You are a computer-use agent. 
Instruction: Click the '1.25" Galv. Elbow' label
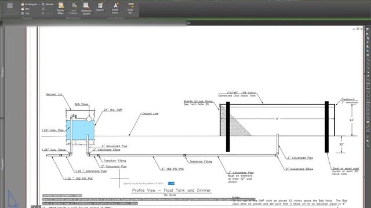click(x=54, y=150)
